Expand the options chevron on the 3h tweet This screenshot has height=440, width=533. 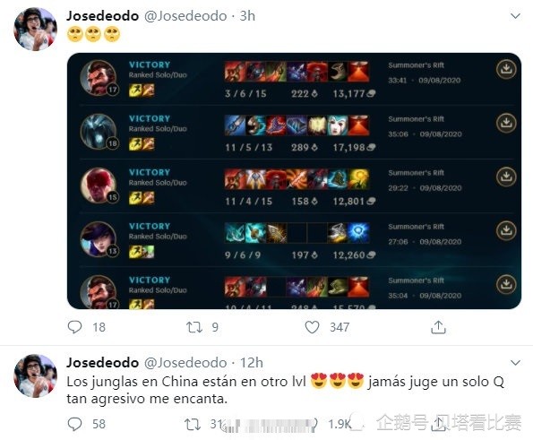click(515, 16)
